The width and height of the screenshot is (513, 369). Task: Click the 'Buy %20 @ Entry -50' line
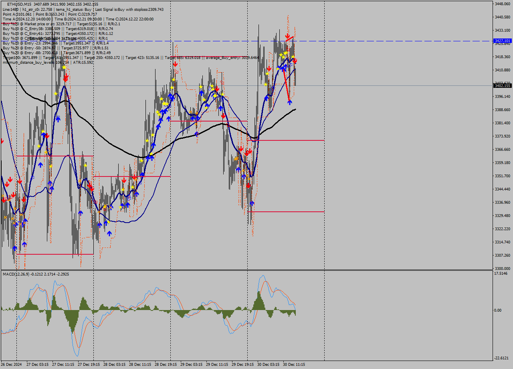[56, 48]
